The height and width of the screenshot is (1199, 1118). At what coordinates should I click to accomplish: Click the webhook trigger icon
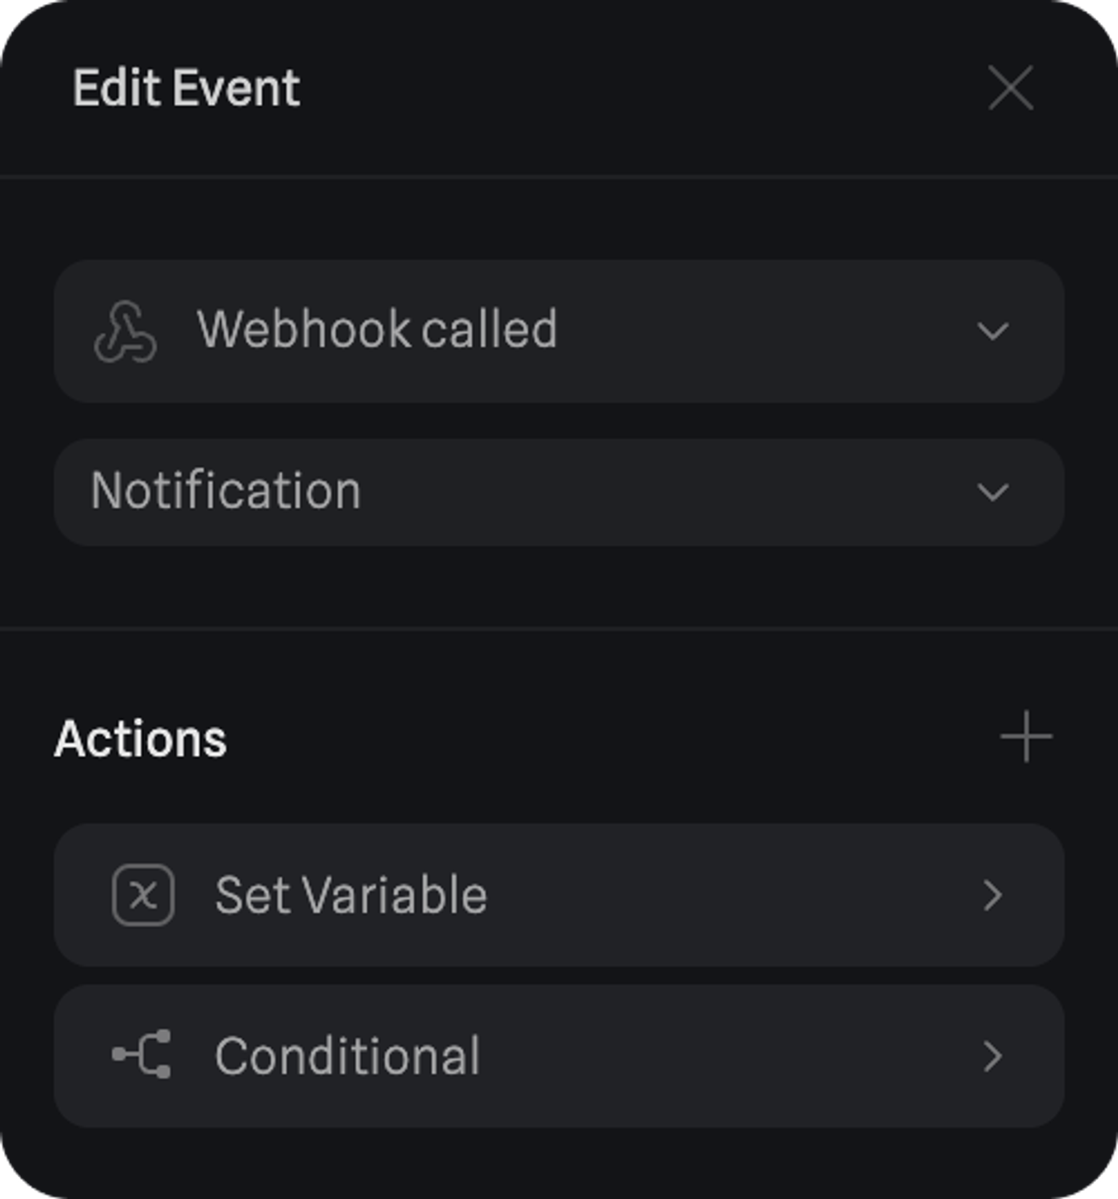click(125, 332)
